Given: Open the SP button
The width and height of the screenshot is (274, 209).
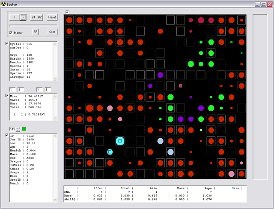Looking at the screenshot, I should pyautogui.click(x=36, y=32).
